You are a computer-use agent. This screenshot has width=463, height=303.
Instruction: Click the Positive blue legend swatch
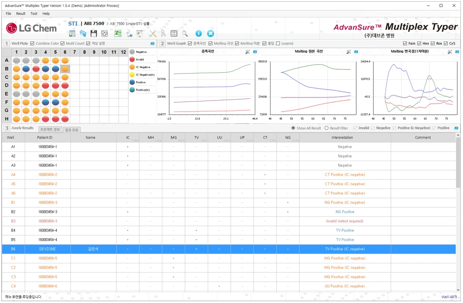pyautogui.click(x=132, y=82)
